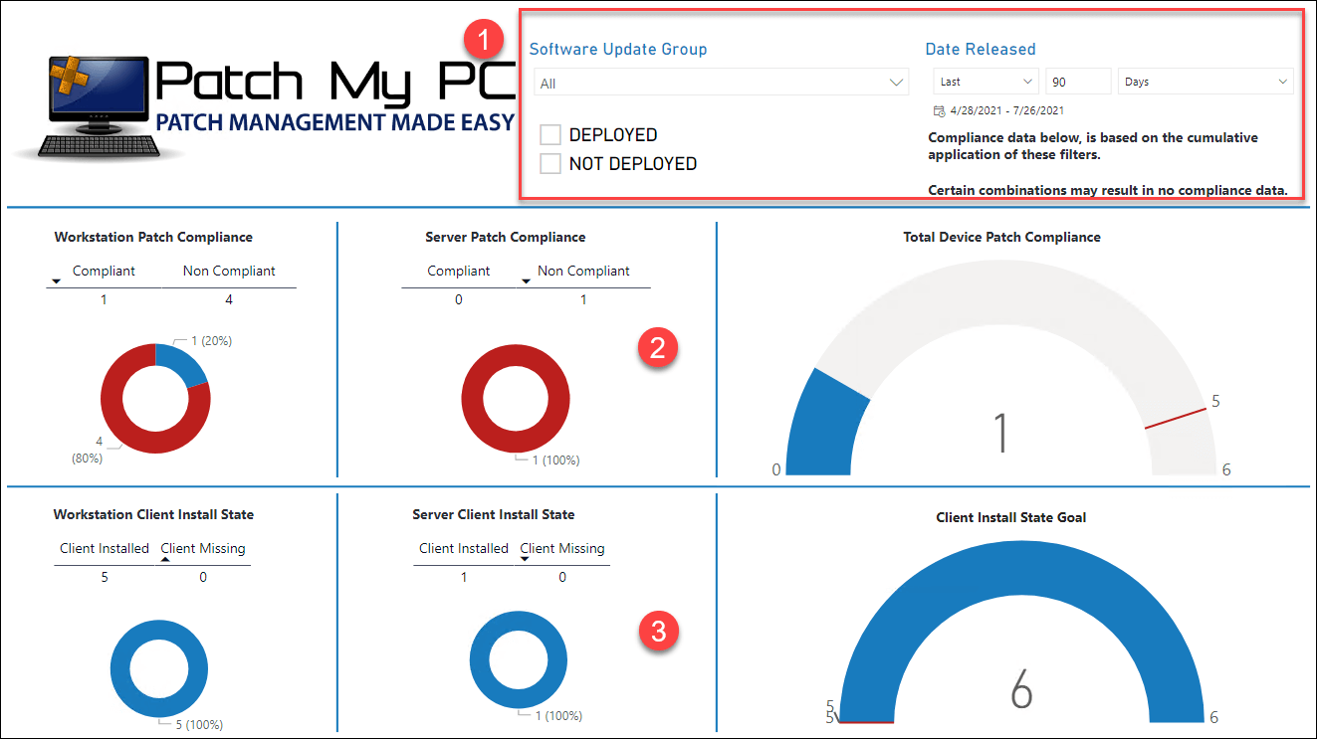Click value 5 under Workstation Client Installed

tap(105, 576)
